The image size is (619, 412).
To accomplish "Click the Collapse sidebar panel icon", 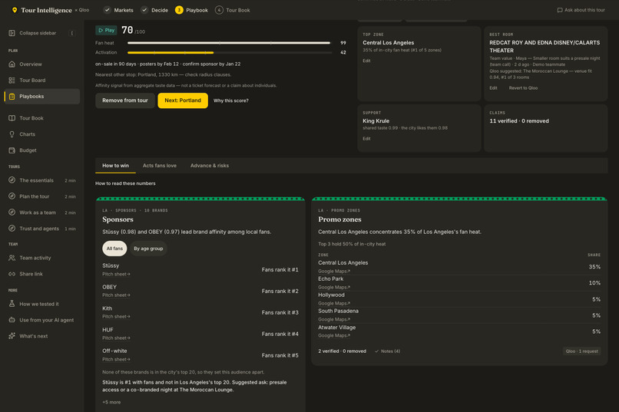I will coord(12,33).
